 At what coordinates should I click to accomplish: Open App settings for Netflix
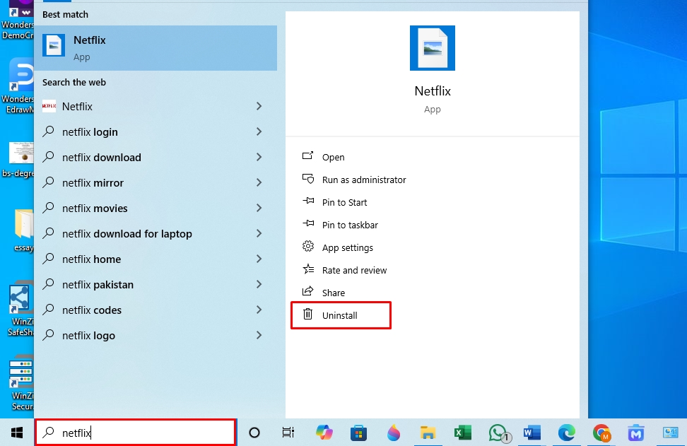(338, 247)
